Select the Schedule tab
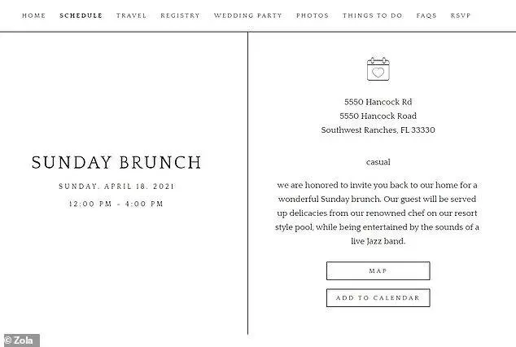The height and width of the screenshot is (347, 516). (x=81, y=15)
